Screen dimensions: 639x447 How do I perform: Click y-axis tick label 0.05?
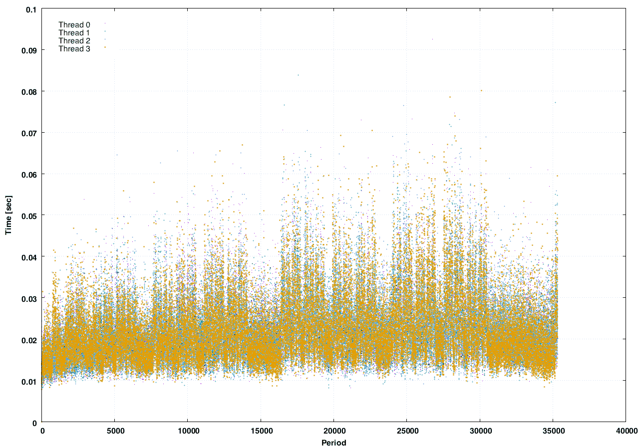point(28,216)
